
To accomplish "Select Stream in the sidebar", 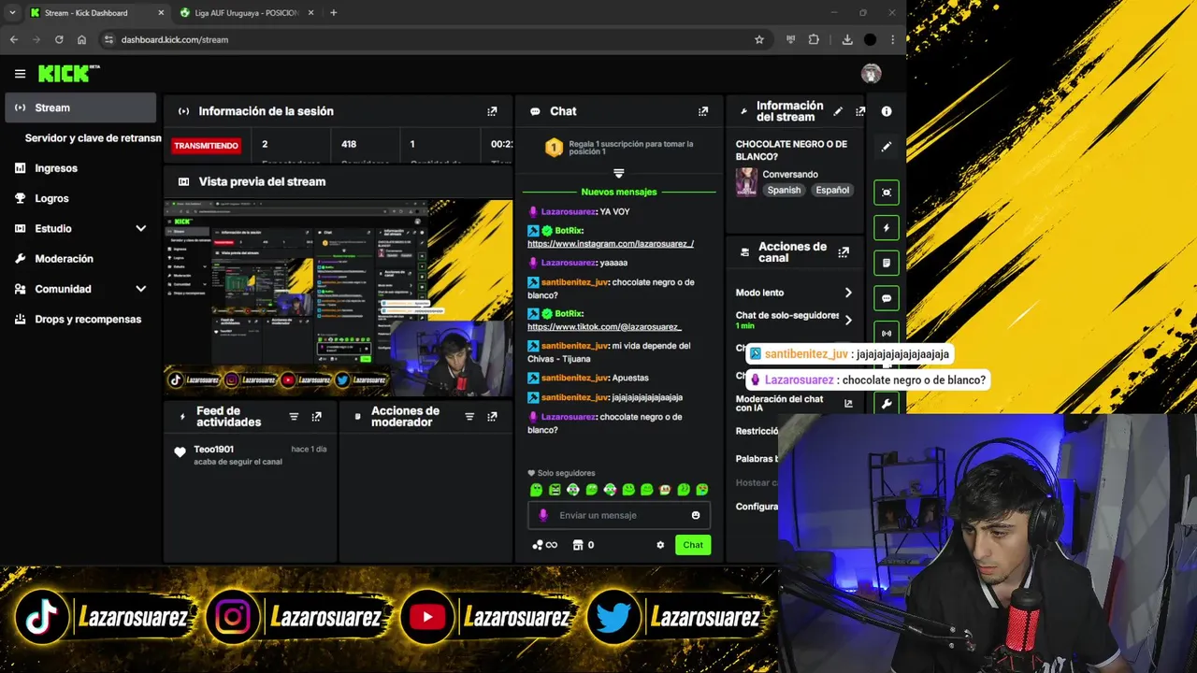I will [x=80, y=107].
